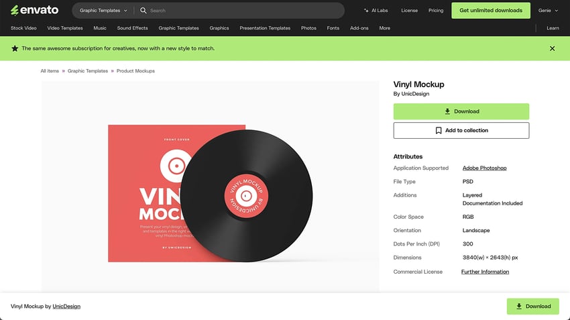
Task: Open the License page
Action: click(409, 11)
